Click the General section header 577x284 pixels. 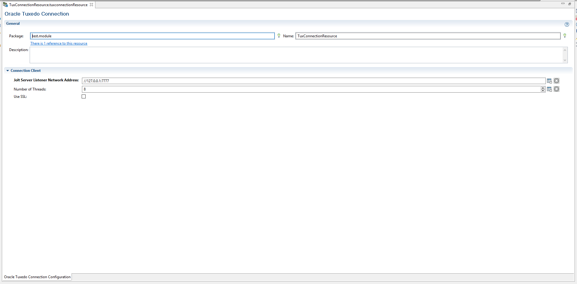(x=13, y=24)
